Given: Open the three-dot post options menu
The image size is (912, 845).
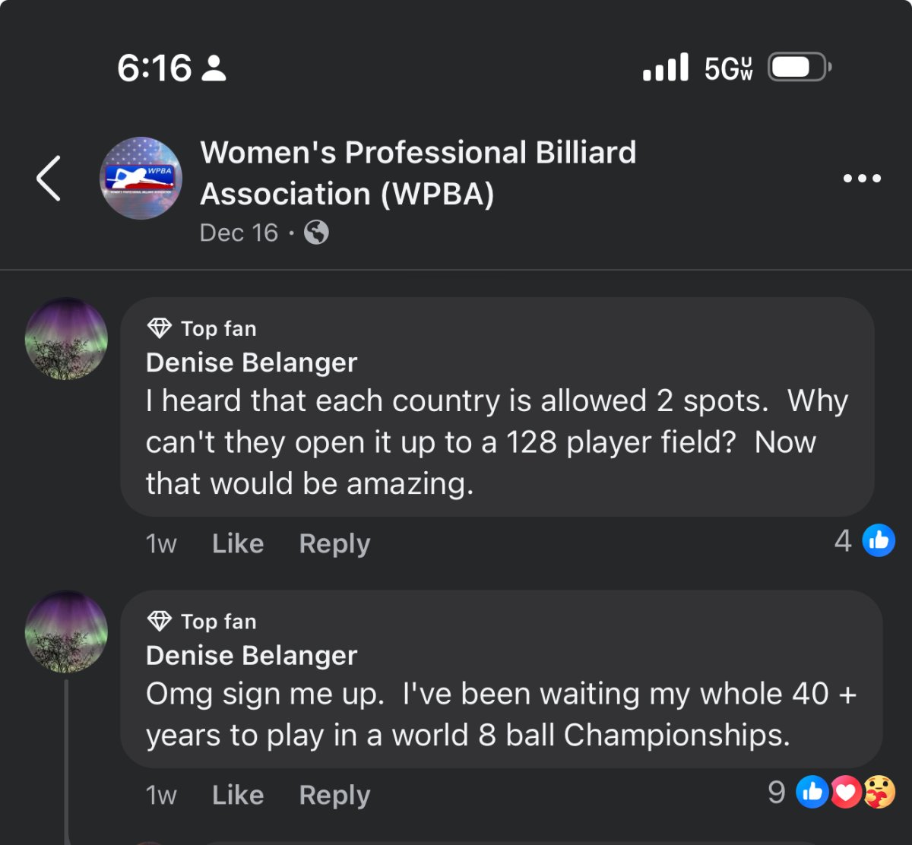Looking at the screenshot, I should point(862,179).
